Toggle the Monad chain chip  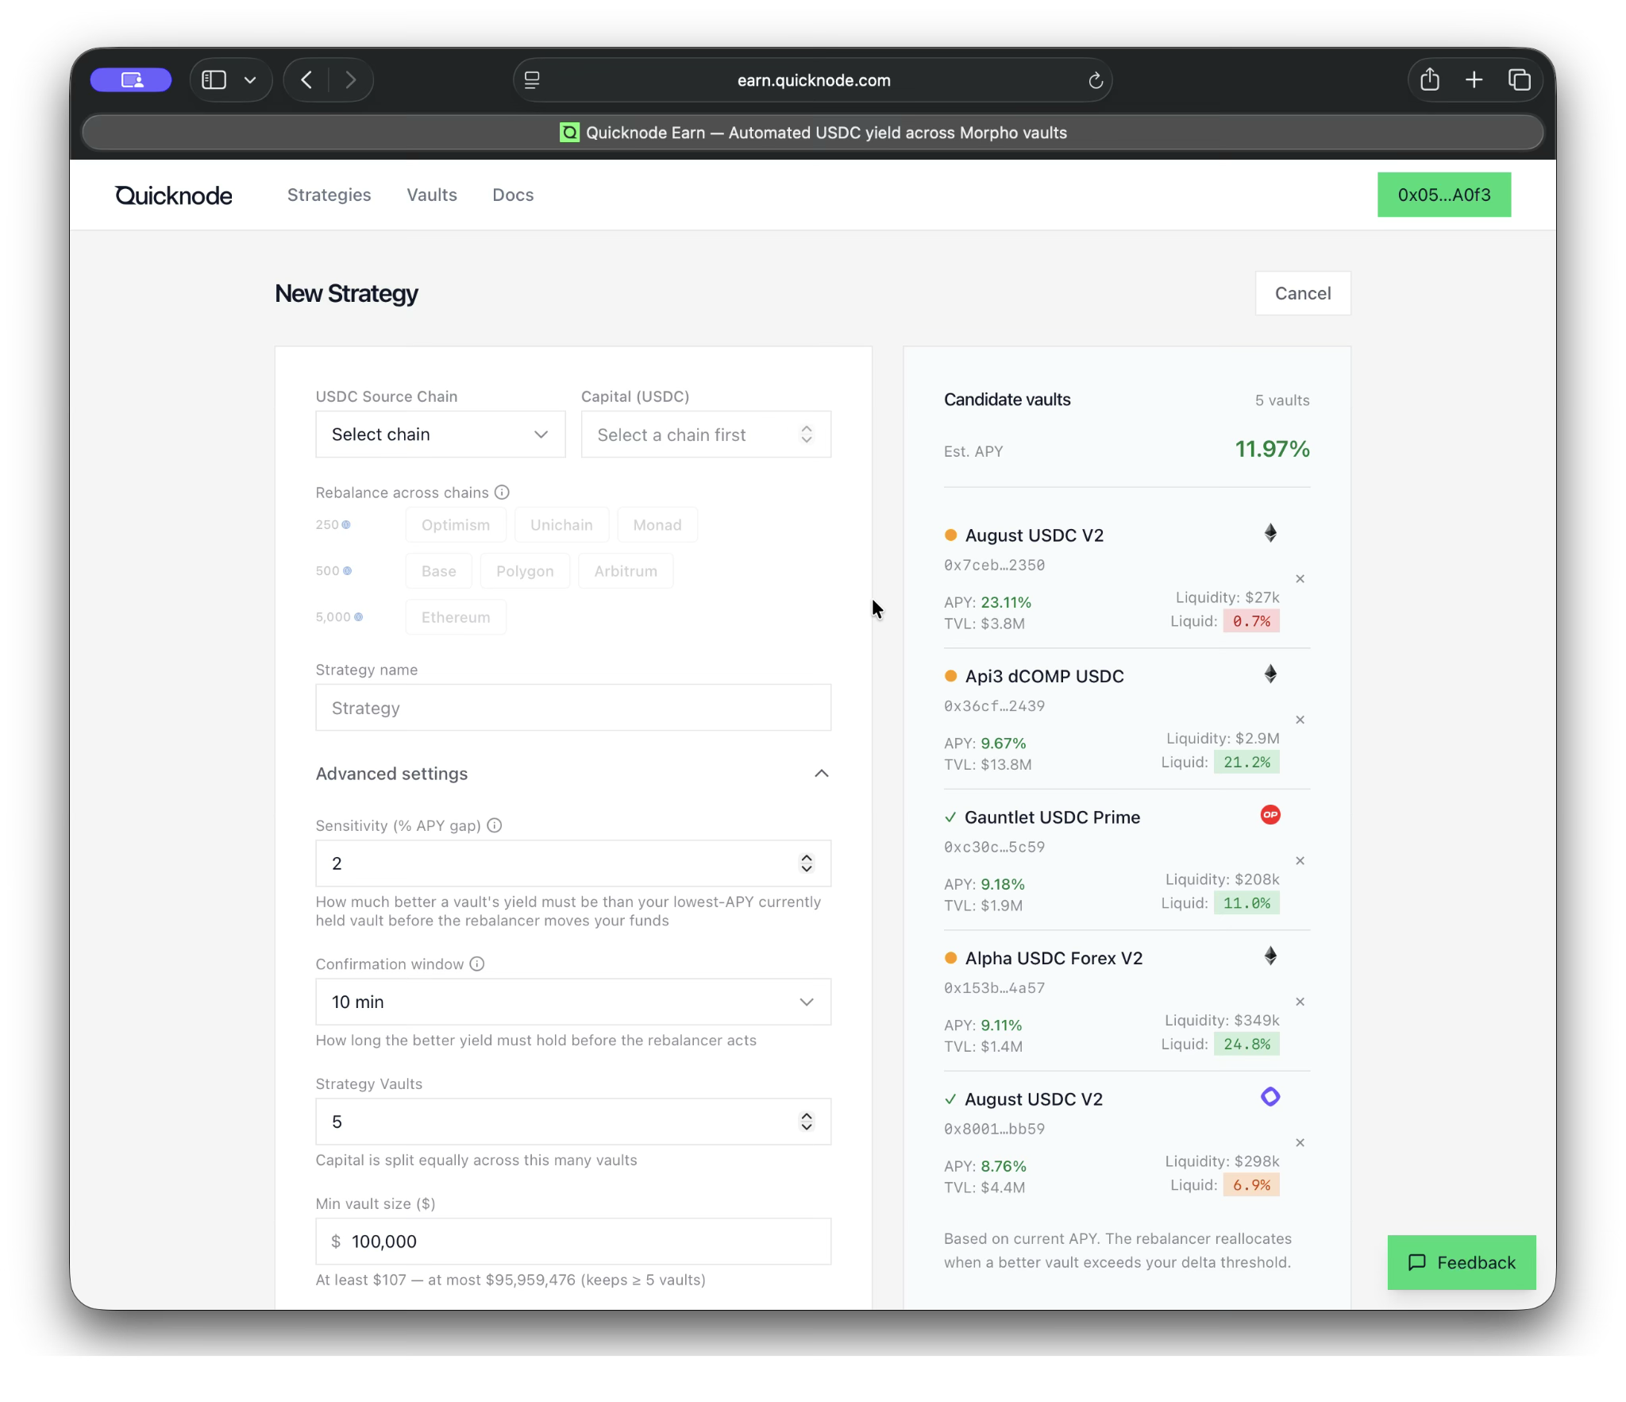[x=657, y=525]
